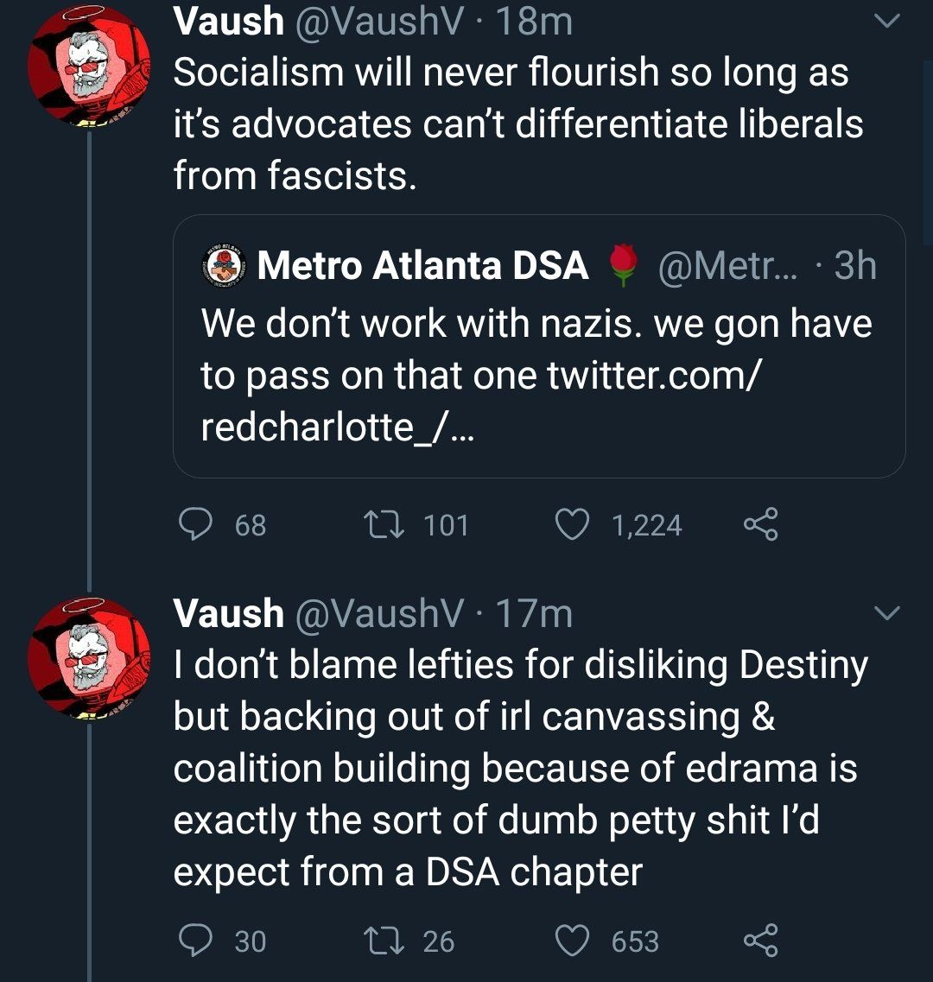Reply to the first Vaush tweet
This screenshot has width=933, height=982.
click(x=196, y=524)
